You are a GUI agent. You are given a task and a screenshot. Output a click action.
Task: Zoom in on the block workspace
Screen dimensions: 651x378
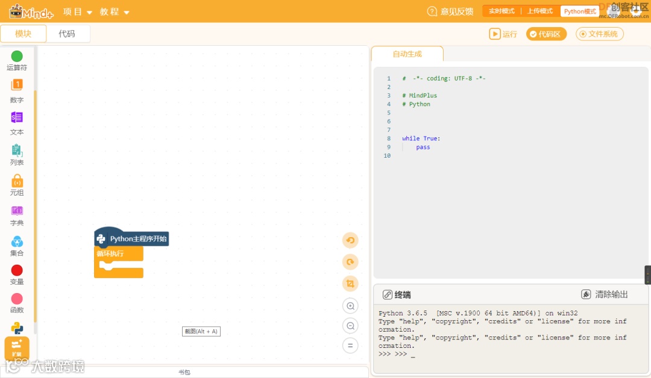click(x=350, y=306)
